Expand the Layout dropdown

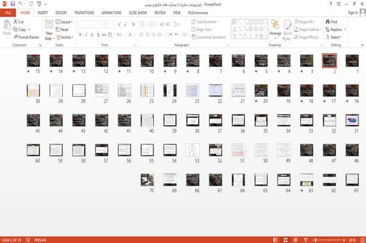[65, 22]
